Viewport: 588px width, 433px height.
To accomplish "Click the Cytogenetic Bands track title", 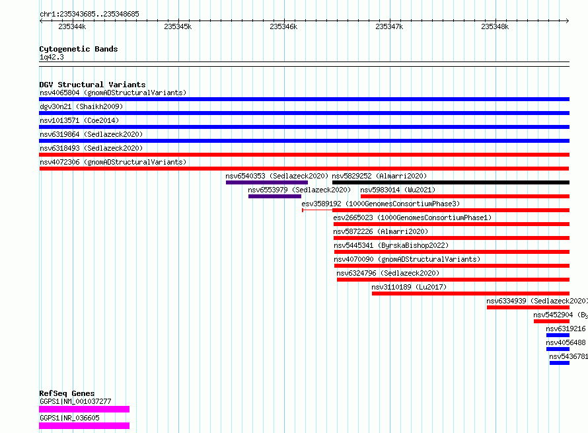I will pyautogui.click(x=79, y=49).
